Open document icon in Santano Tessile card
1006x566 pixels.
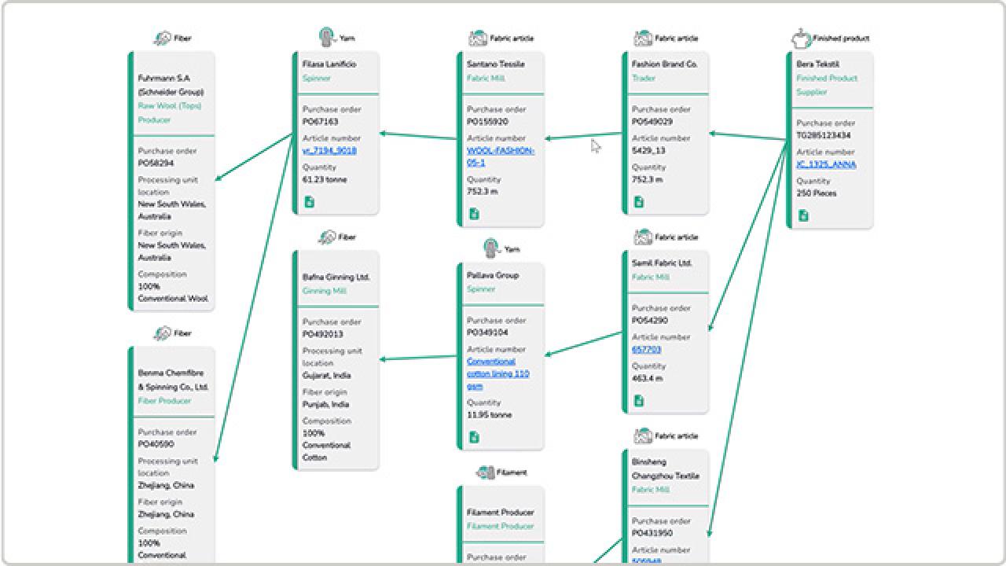[x=474, y=214]
